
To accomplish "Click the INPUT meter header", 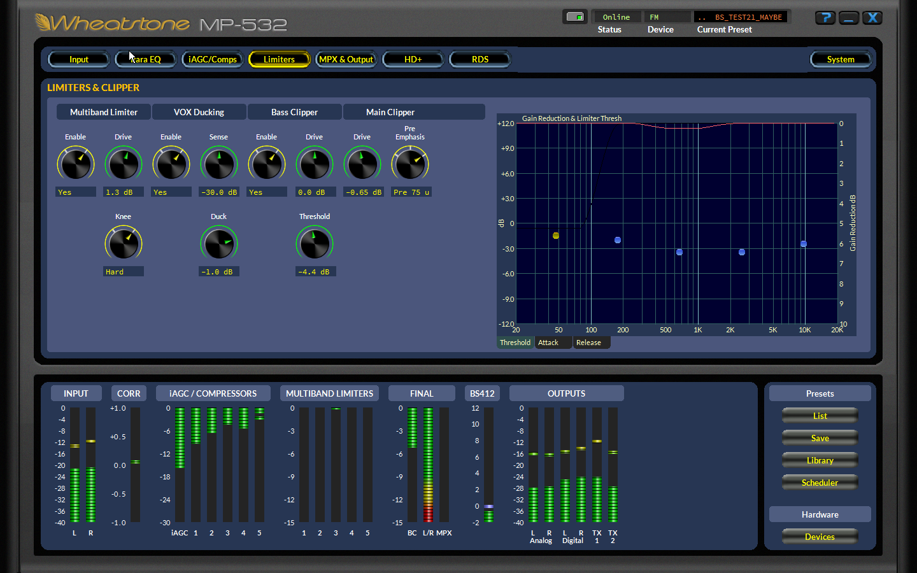I will (76, 393).
